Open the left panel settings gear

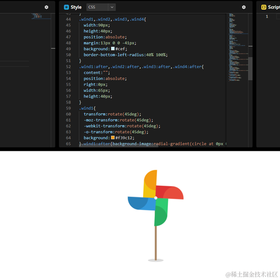click(x=46, y=7)
